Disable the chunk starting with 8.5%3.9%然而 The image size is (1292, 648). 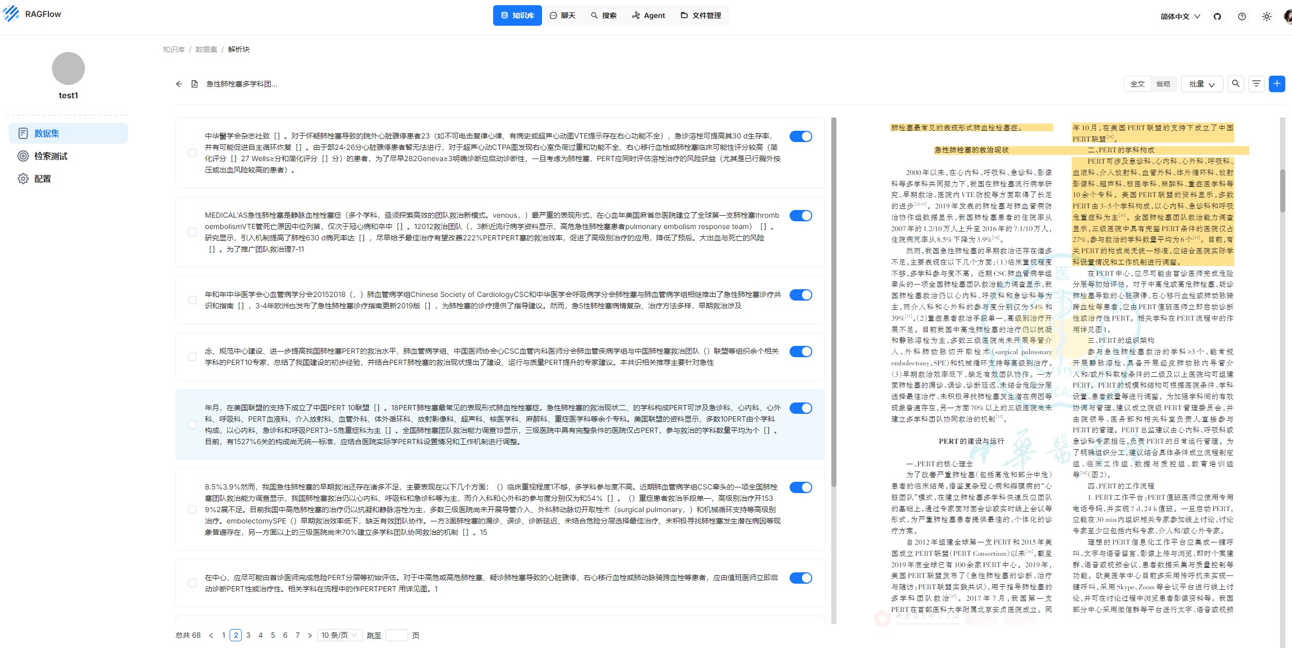pos(800,487)
